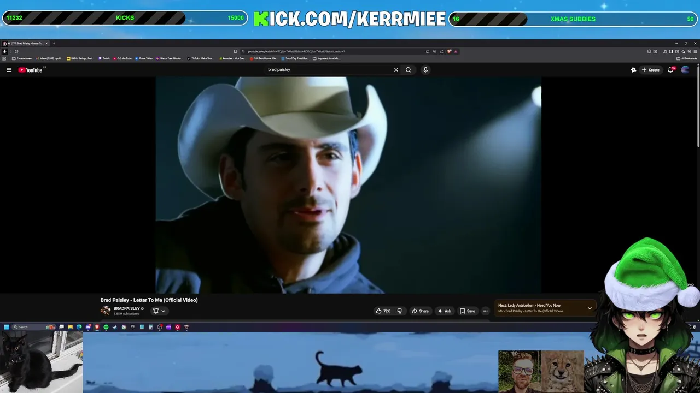
Task: Like the video with thumbs up
Action: (x=383, y=311)
